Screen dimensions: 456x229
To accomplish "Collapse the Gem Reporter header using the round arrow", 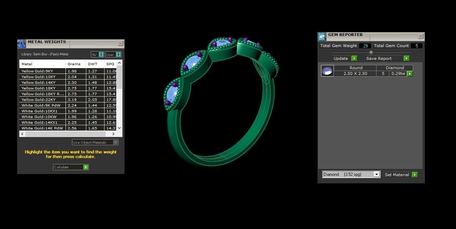I will pos(371,52).
